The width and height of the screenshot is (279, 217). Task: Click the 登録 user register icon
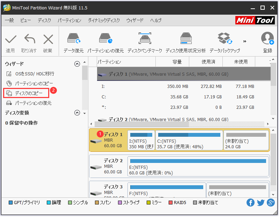(x=267, y=43)
